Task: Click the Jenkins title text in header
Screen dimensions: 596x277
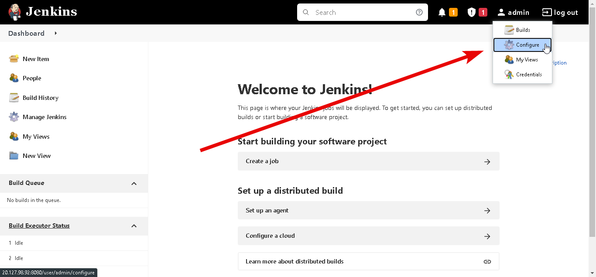Action: tap(51, 12)
